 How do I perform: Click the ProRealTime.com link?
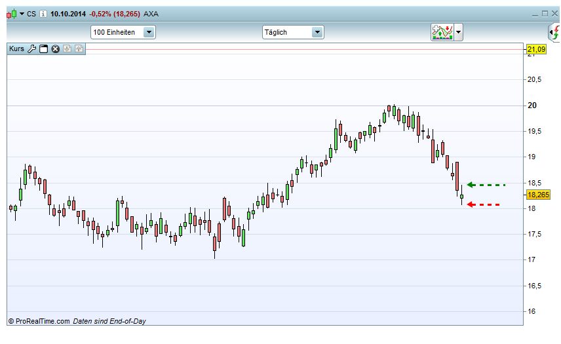pyautogui.click(x=42, y=321)
